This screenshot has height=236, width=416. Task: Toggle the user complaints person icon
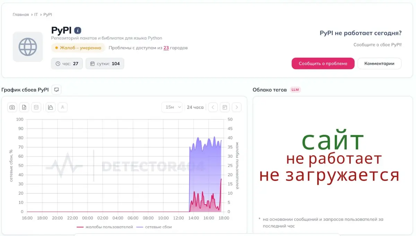click(x=63, y=107)
